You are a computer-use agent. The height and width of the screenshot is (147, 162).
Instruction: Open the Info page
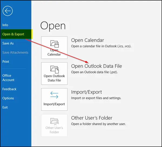point(5,25)
